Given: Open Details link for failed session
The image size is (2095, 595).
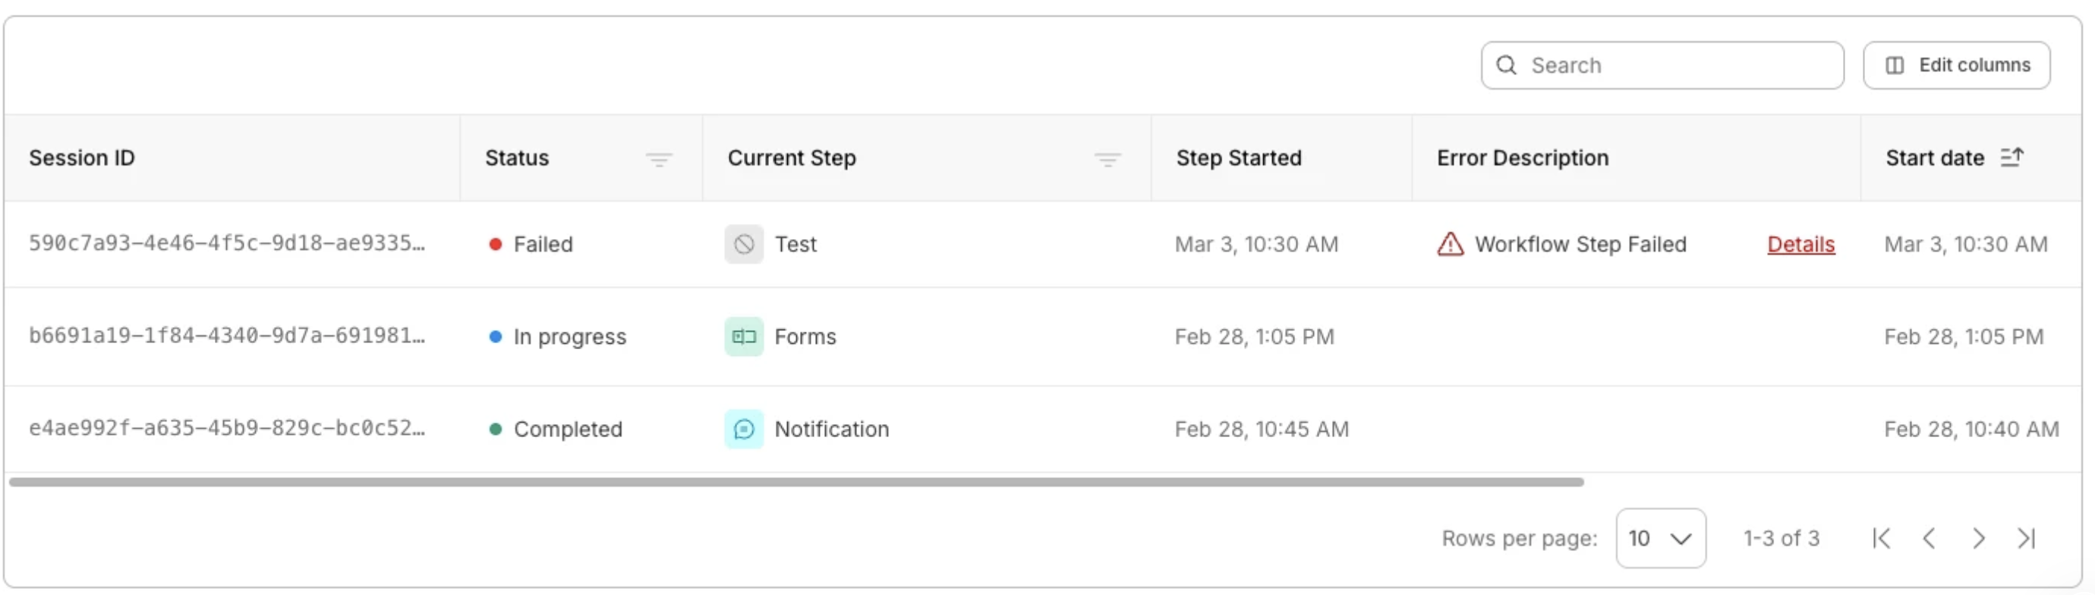Looking at the screenshot, I should pyautogui.click(x=1800, y=244).
